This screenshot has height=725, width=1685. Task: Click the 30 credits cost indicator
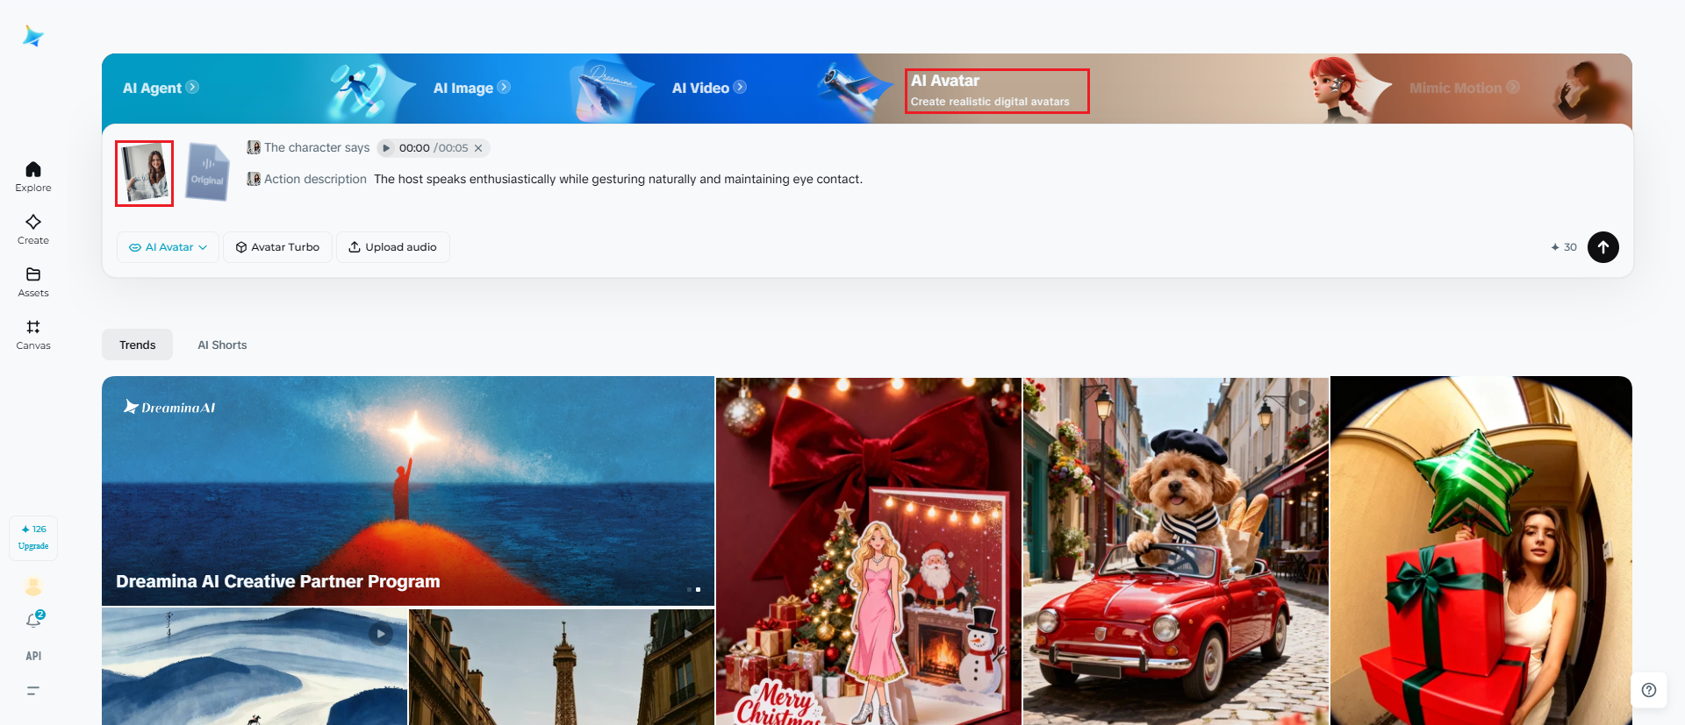1564,247
